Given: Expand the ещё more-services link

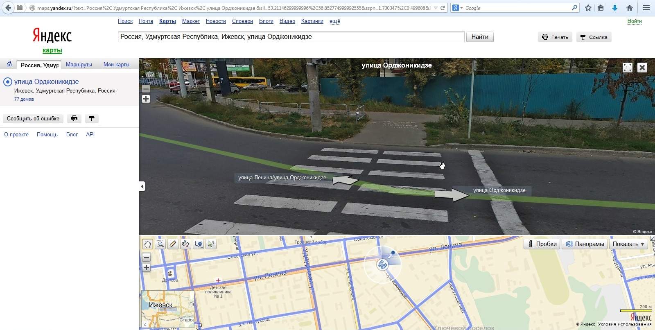Looking at the screenshot, I should 335,21.
